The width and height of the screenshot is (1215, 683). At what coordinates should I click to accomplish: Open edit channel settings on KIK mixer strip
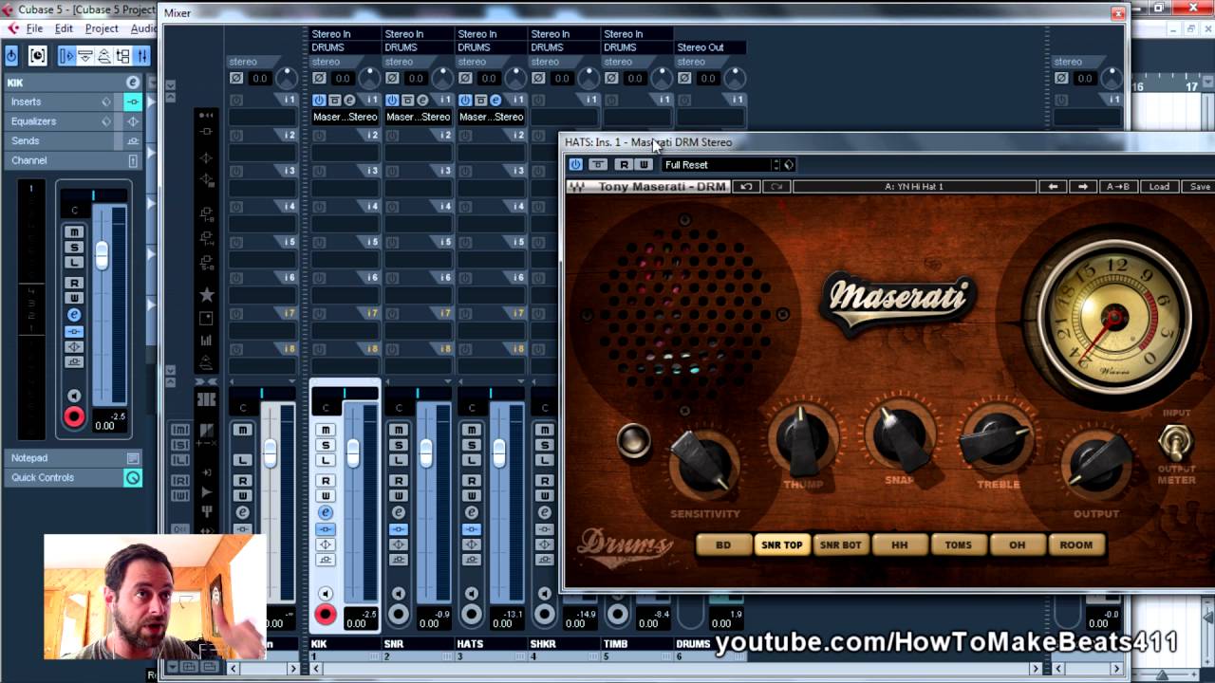click(x=326, y=512)
